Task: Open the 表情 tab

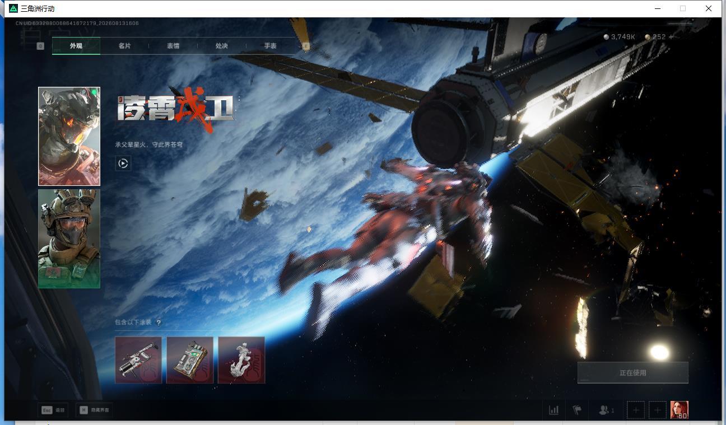Action: (173, 46)
